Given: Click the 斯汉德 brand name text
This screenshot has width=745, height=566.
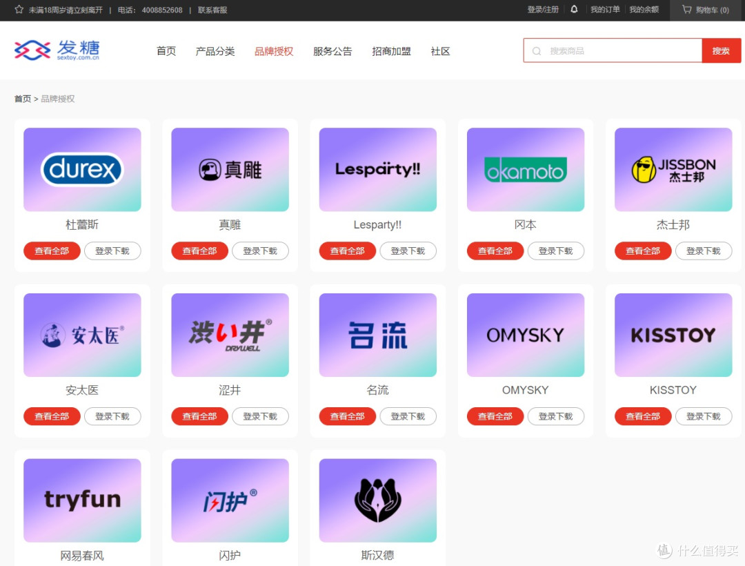Looking at the screenshot, I should click(x=378, y=555).
